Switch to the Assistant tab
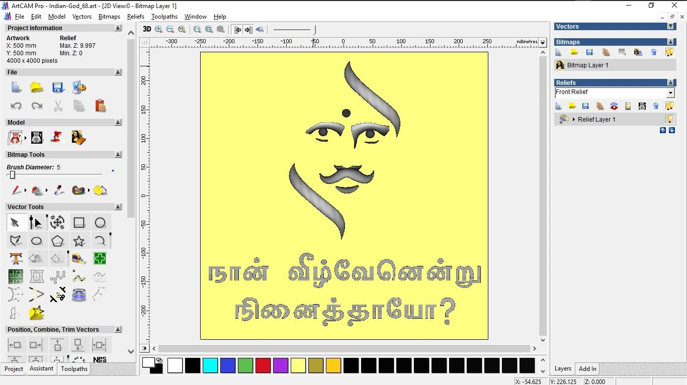Screen dimensions: 687x385 pyautogui.click(x=41, y=369)
